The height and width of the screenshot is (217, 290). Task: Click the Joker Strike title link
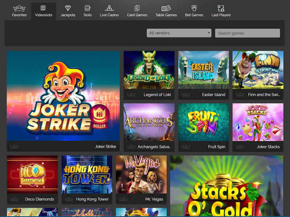(105, 147)
